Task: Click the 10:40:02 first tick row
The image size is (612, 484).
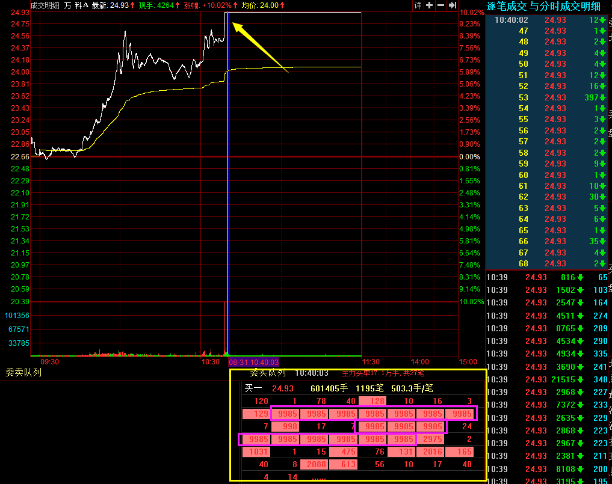Action: tap(512, 20)
